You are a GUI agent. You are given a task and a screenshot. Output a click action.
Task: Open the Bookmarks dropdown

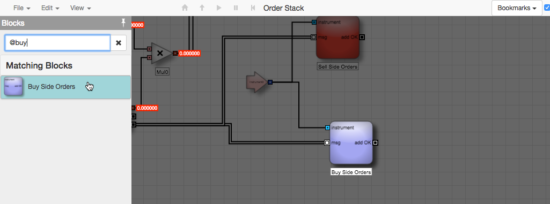tap(517, 8)
